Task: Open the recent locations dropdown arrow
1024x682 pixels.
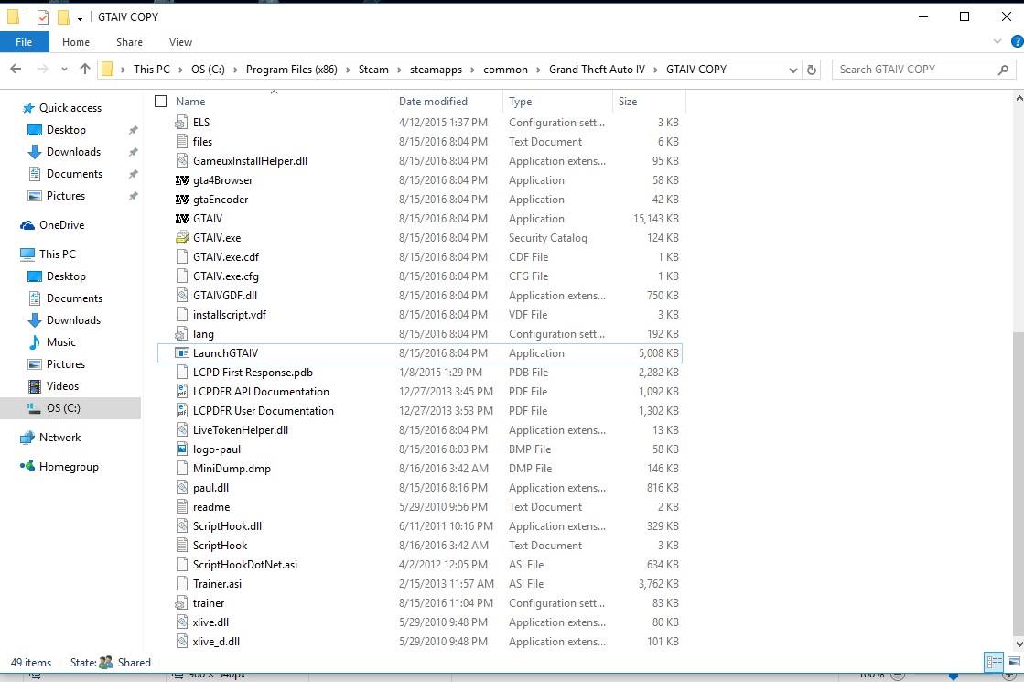Action: coord(64,70)
